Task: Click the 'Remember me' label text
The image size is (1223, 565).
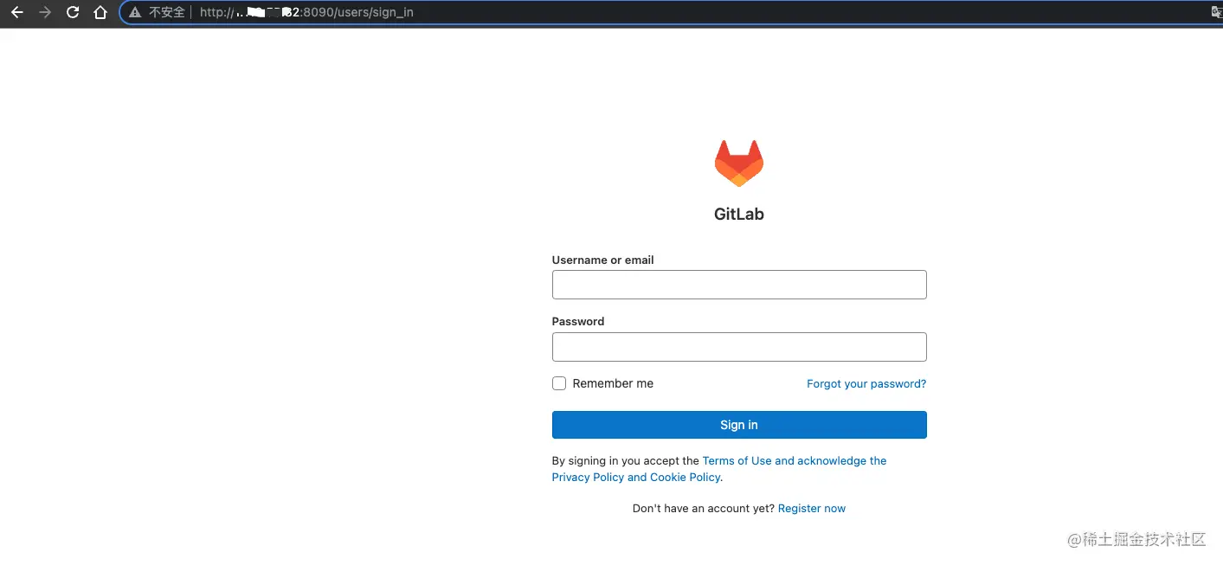Action: pyautogui.click(x=613, y=383)
